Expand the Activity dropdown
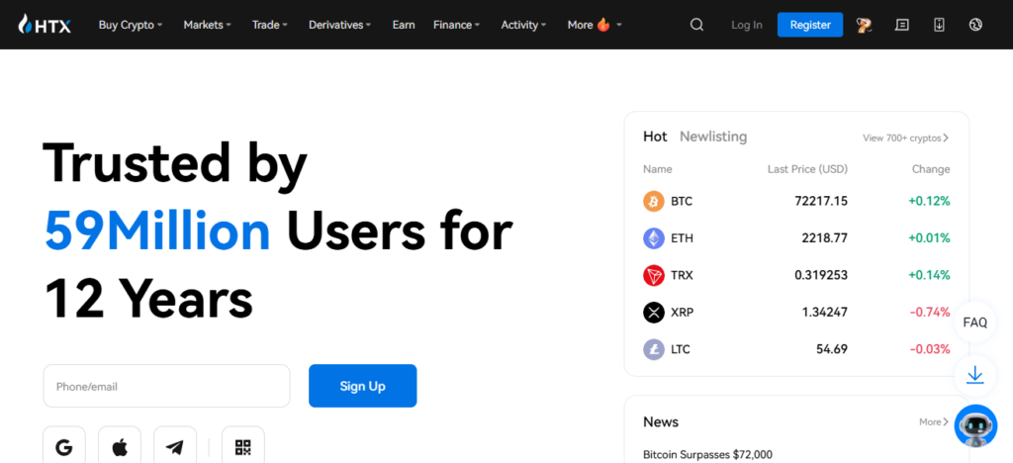Image resolution: width=1013 pixels, height=463 pixels. click(524, 25)
